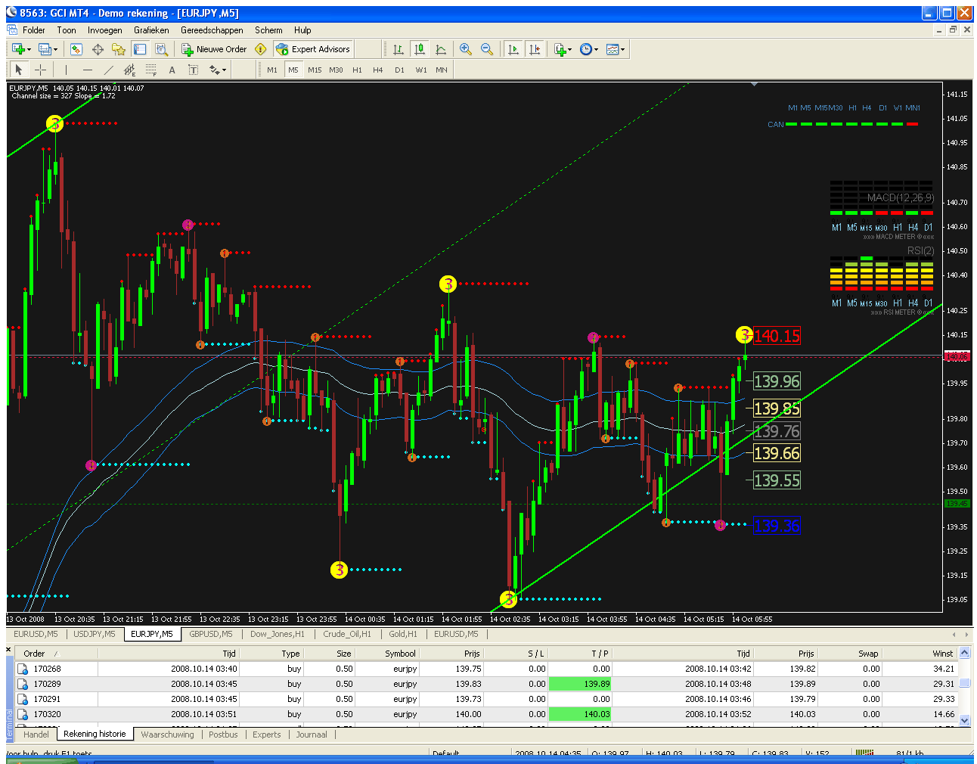Switch to M1 timeframe
This screenshot has width=977, height=764.
(x=272, y=70)
